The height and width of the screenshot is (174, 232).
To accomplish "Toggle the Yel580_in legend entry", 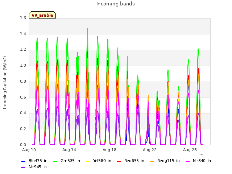I will tap(99, 161).
